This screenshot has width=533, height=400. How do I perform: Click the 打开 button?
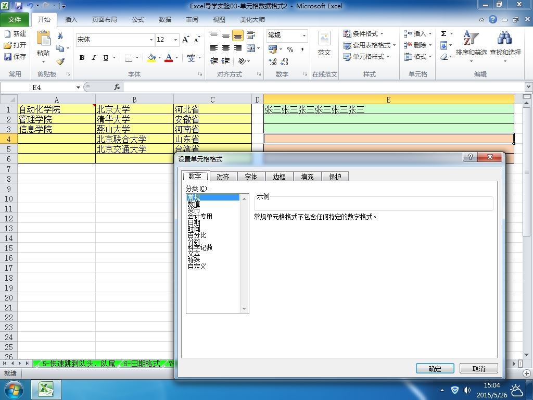tap(15, 45)
